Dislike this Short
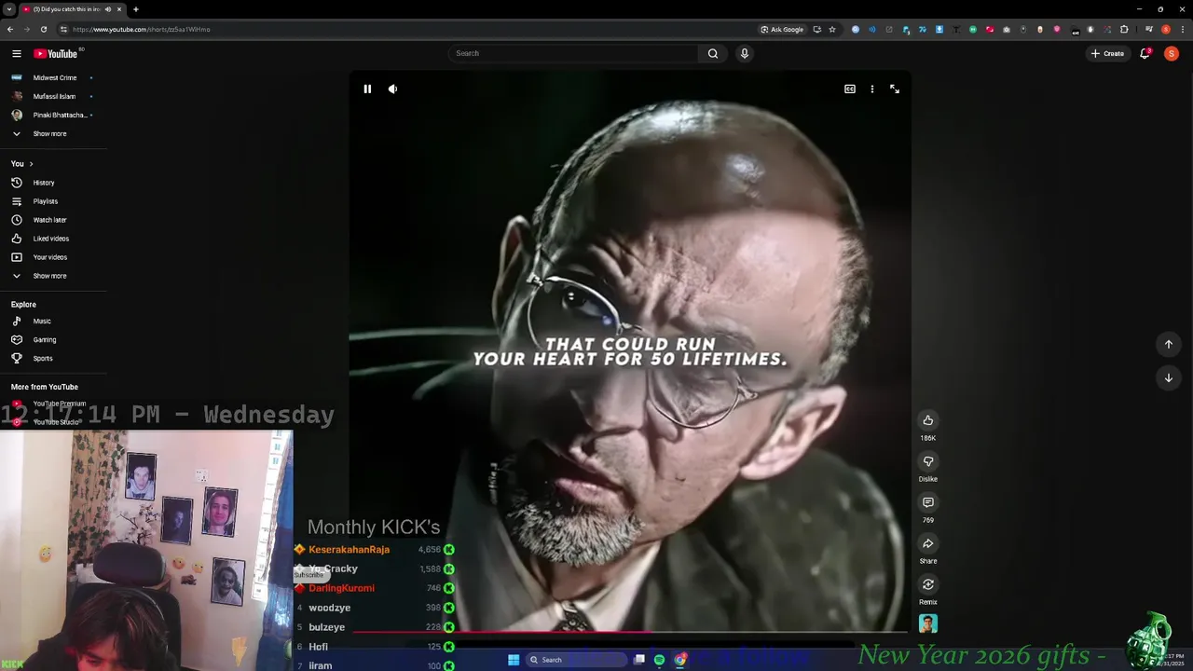Viewport: 1193px width, 671px height. click(928, 461)
